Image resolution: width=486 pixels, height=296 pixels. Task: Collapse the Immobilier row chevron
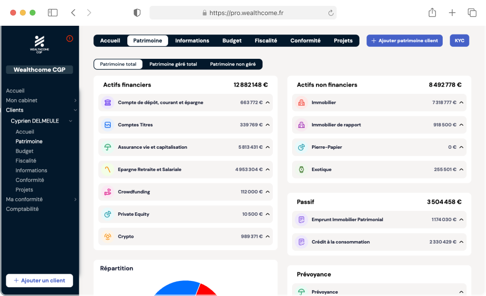coord(462,103)
